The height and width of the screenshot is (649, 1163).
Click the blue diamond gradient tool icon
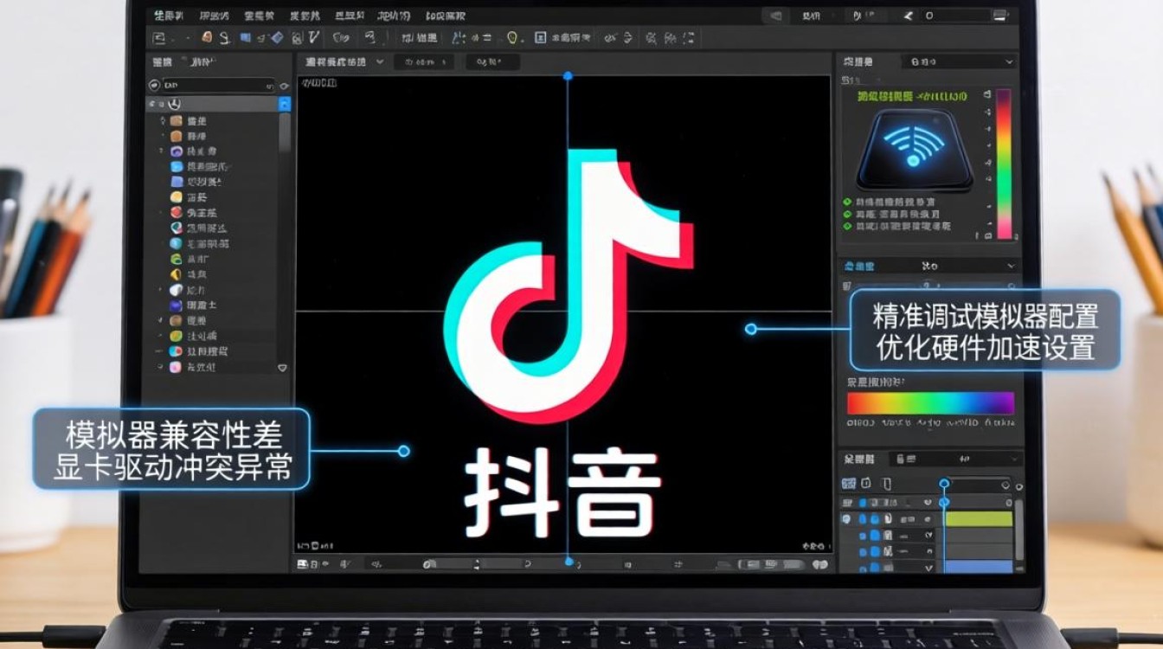click(278, 38)
